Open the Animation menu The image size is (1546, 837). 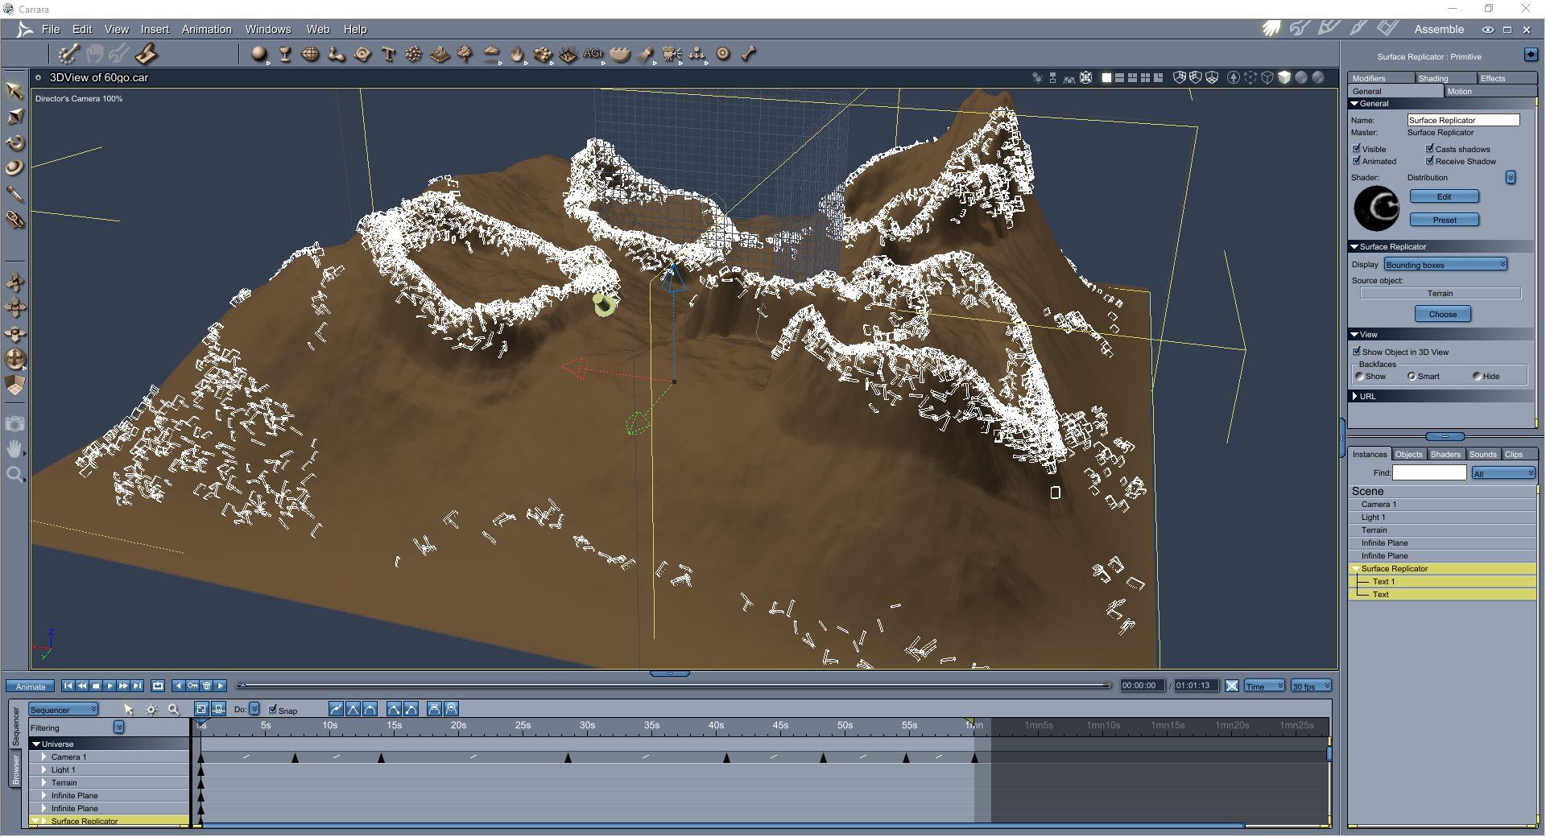pos(207,29)
